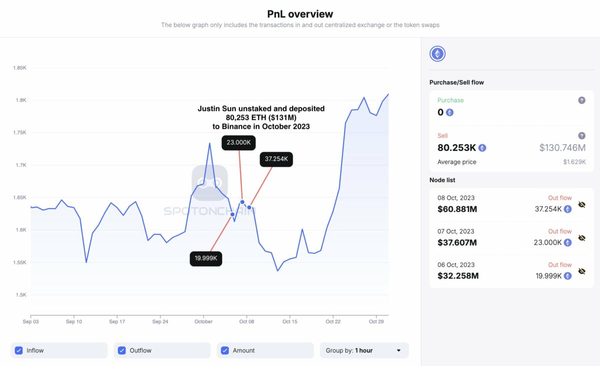This screenshot has width=600, height=366.
Task: Click the ETH icon in the 08 Oct node row
Action: coord(567,209)
